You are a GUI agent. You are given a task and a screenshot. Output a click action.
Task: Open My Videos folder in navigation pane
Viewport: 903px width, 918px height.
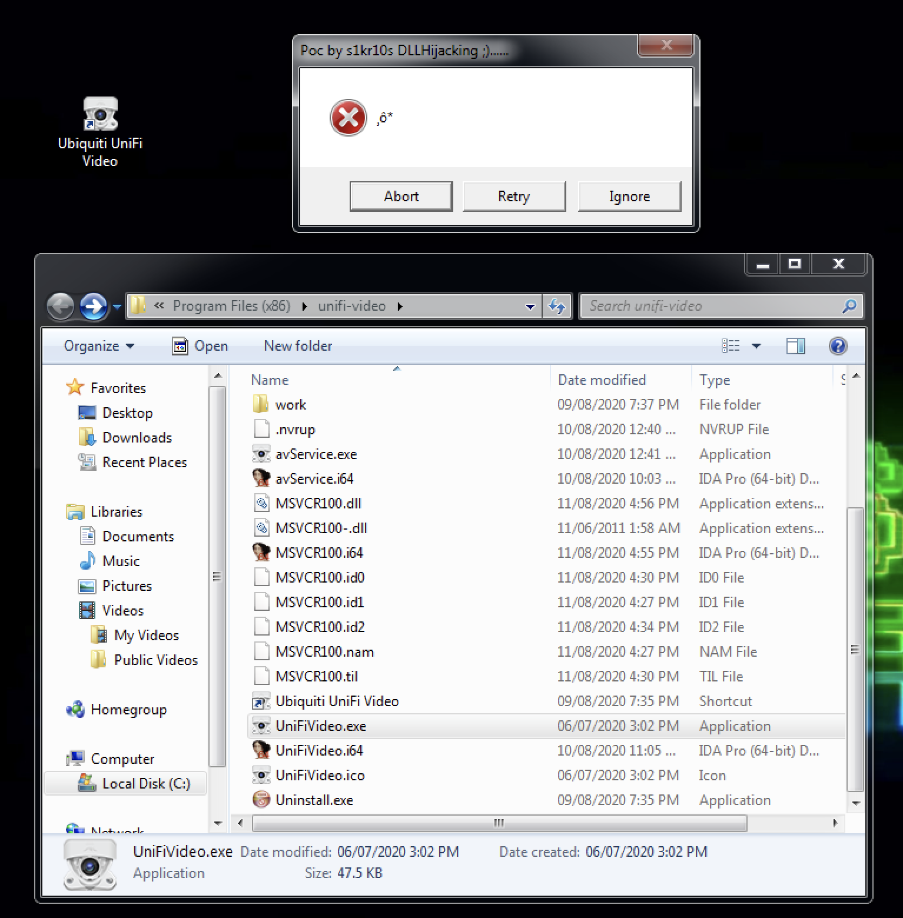(x=135, y=635)
